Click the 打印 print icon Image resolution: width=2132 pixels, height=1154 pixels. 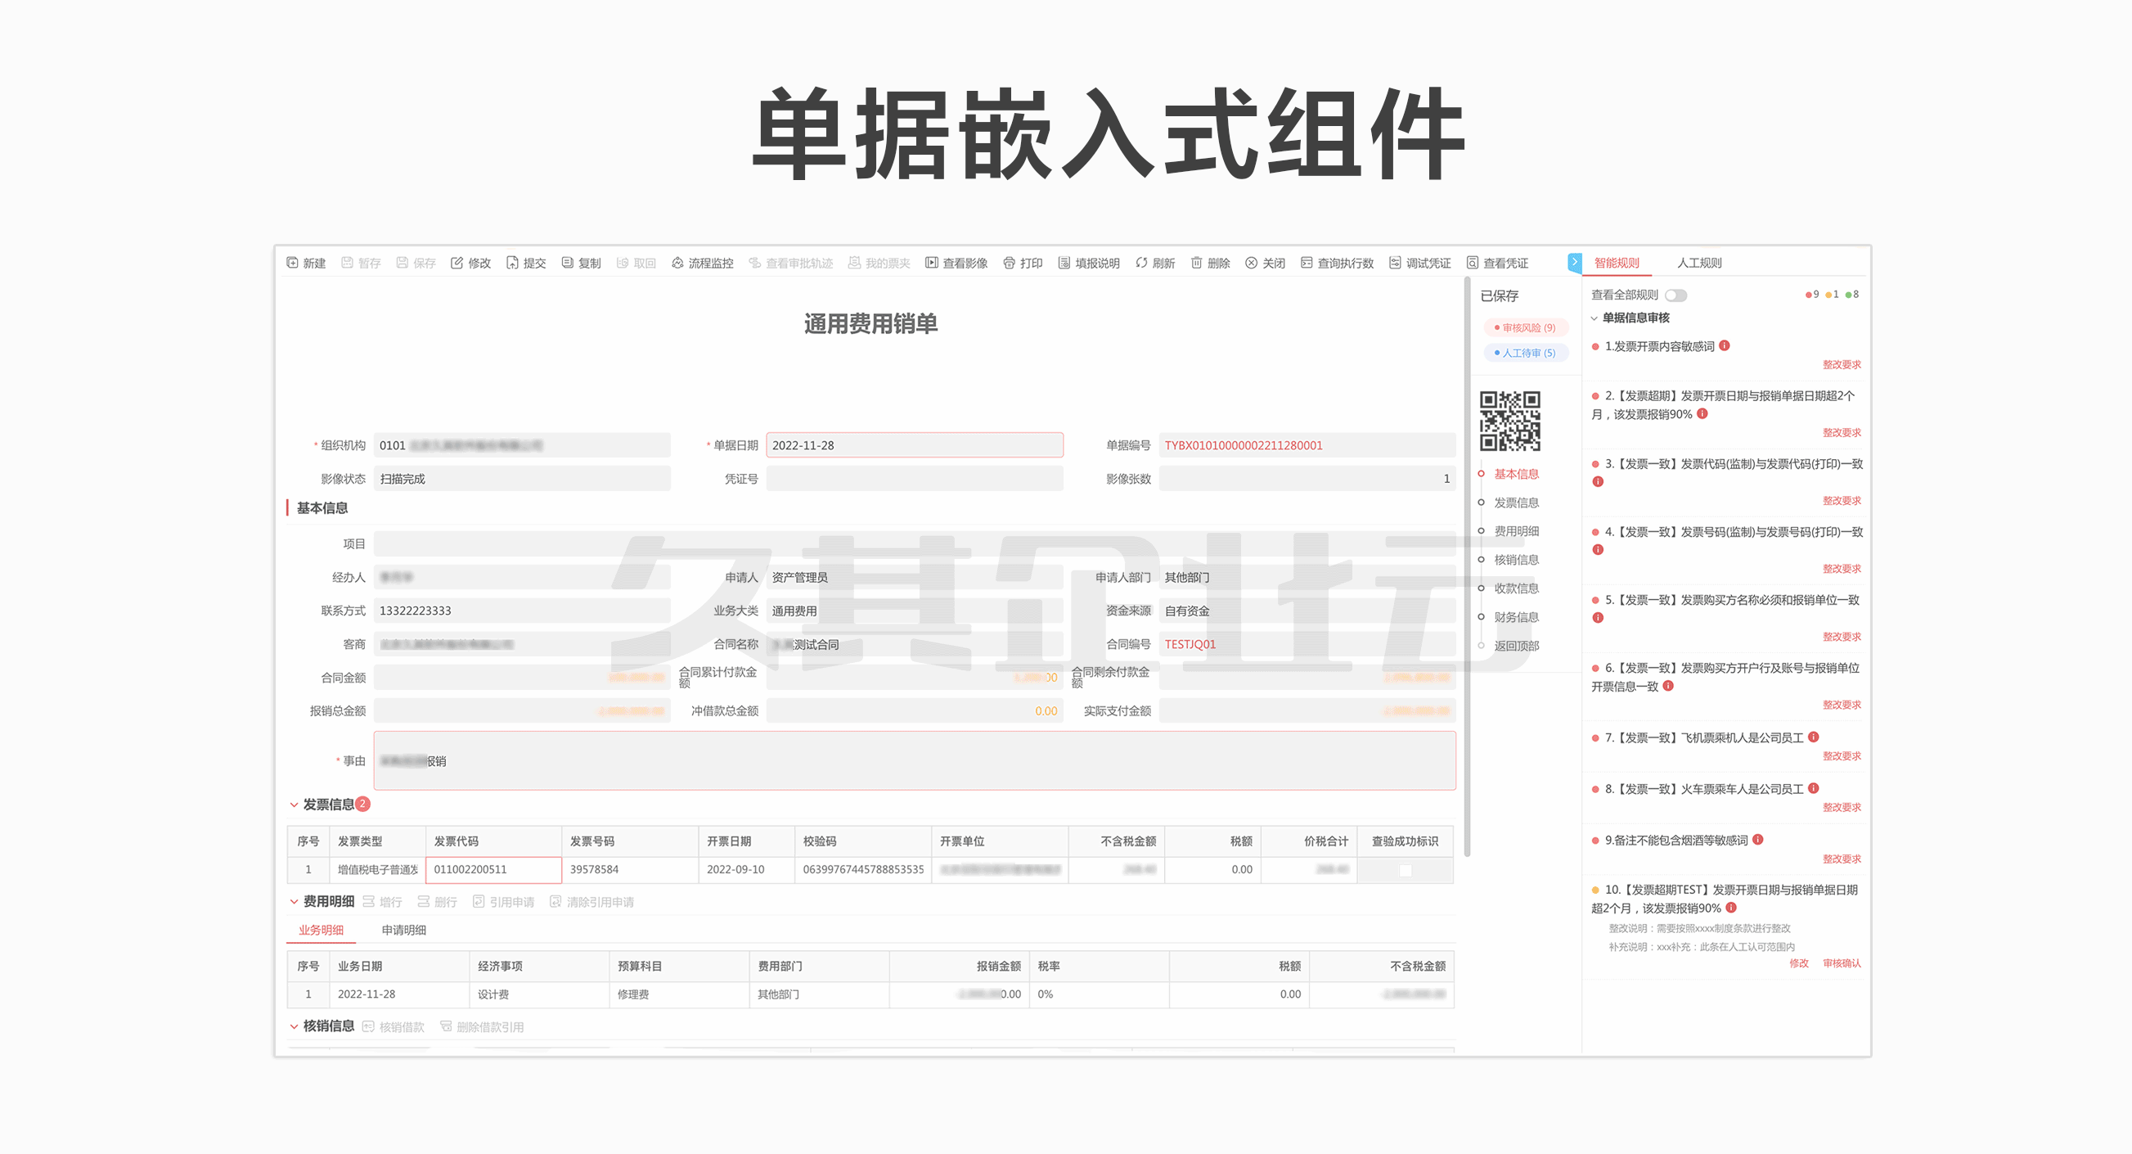1009,263
